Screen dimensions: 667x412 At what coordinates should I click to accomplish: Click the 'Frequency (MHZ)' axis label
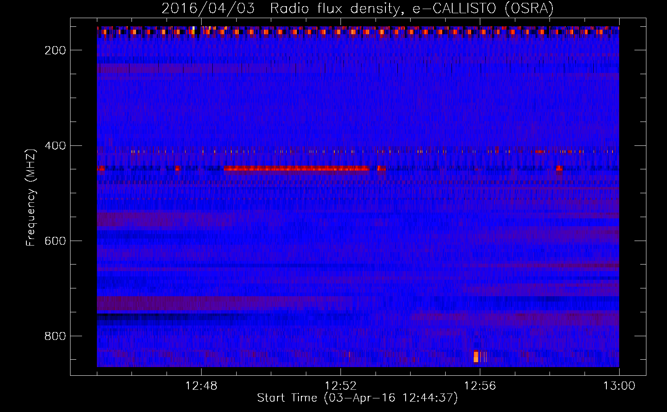pos(31,198)
